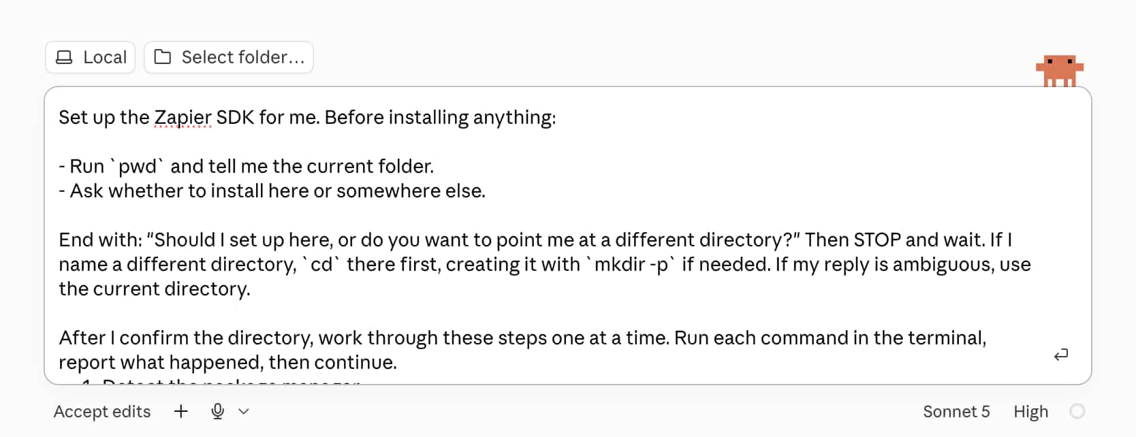
Task: Click the misspelled underlined word Zapier
Action: point(183,118)
